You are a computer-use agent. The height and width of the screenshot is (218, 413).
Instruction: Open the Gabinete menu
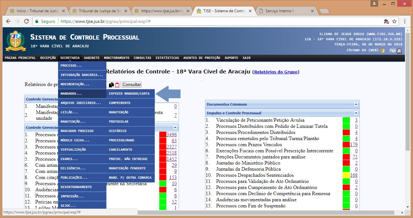click(92, 58)
